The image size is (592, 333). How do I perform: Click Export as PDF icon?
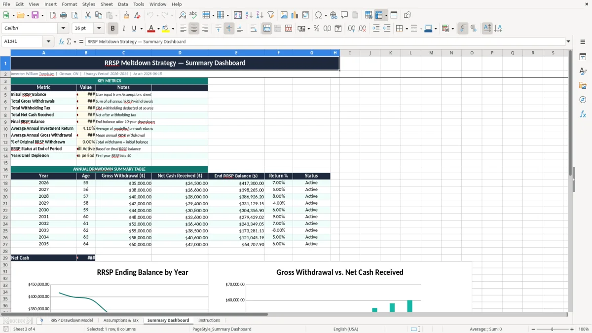pos(53,15)
